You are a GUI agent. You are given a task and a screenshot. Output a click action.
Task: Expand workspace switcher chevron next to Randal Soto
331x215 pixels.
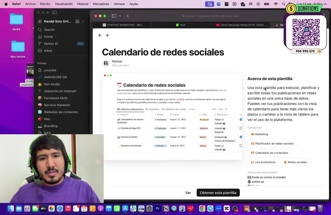coord(83,21)
